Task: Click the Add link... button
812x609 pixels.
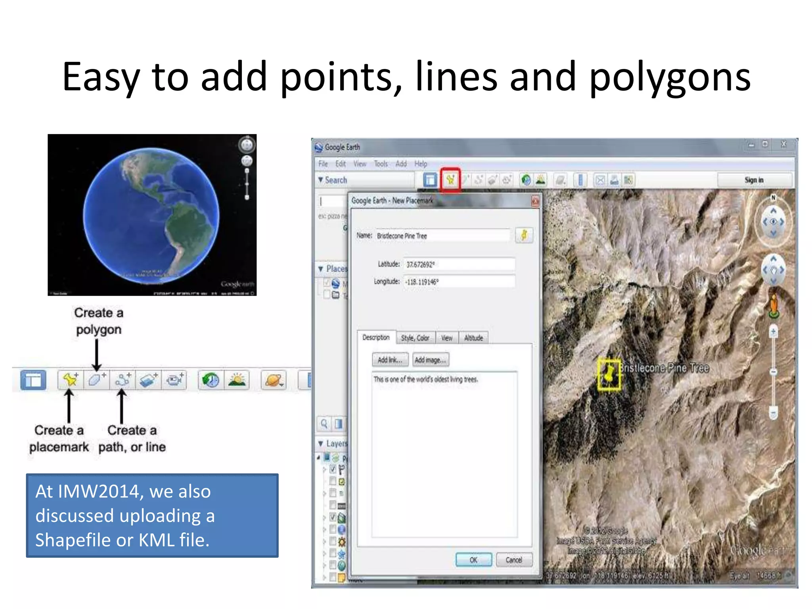Action: coord(390,360)
